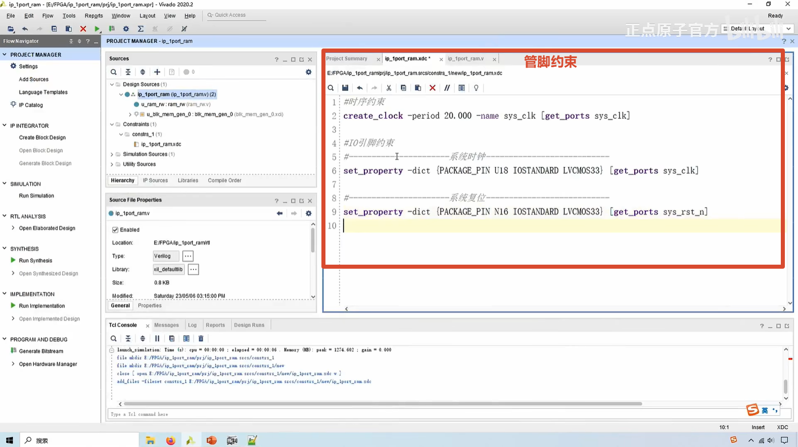Viewport: 798px width, 447px height.
Task: Click the editor column selection mode icon
Action: [x=461, y=88]
